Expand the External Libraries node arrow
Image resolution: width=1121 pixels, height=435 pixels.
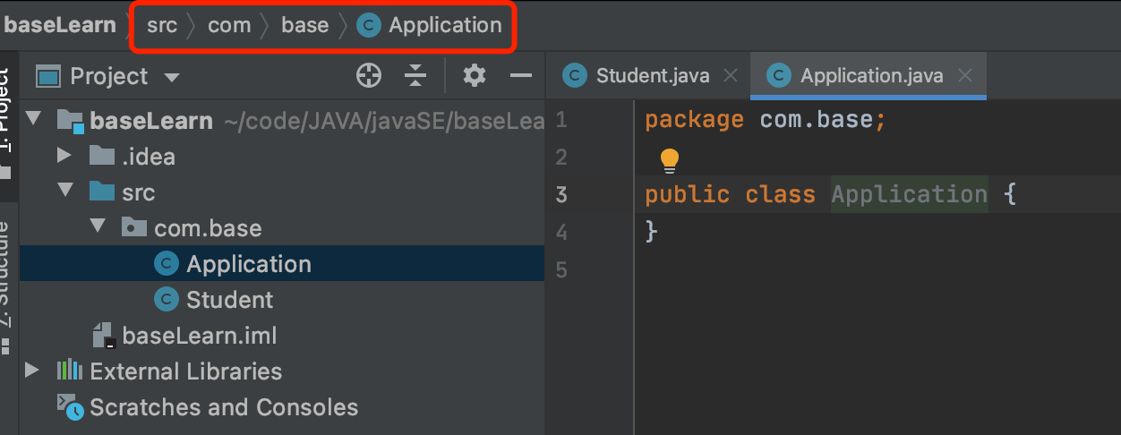(x=32, y=371)
